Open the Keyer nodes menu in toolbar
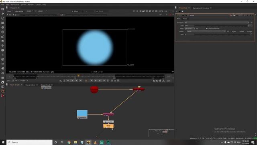 tap(3, 37)
